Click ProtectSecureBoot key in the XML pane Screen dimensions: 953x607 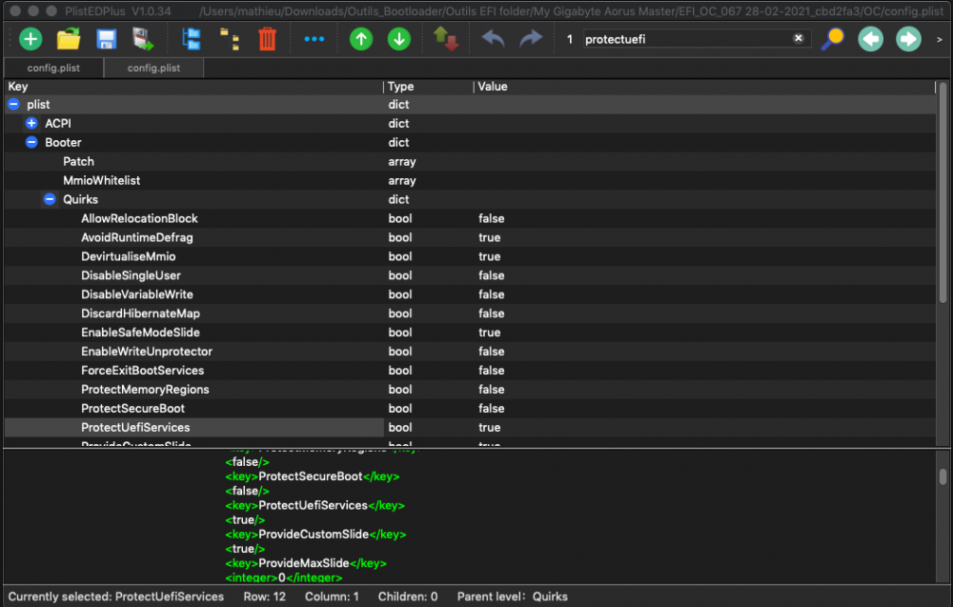click(x=311, y=476)
